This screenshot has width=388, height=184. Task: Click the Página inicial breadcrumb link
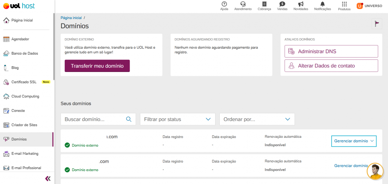(71, 18)
